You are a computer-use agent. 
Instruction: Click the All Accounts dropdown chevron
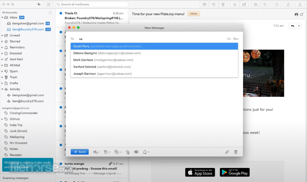(x=50, y=13)
